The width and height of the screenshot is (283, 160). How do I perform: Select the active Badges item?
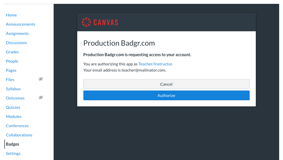click(x=13, y=144)
